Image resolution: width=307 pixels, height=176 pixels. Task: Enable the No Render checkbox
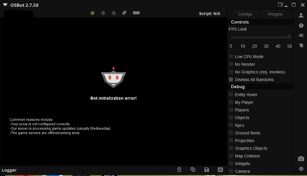tap(231, 64)
